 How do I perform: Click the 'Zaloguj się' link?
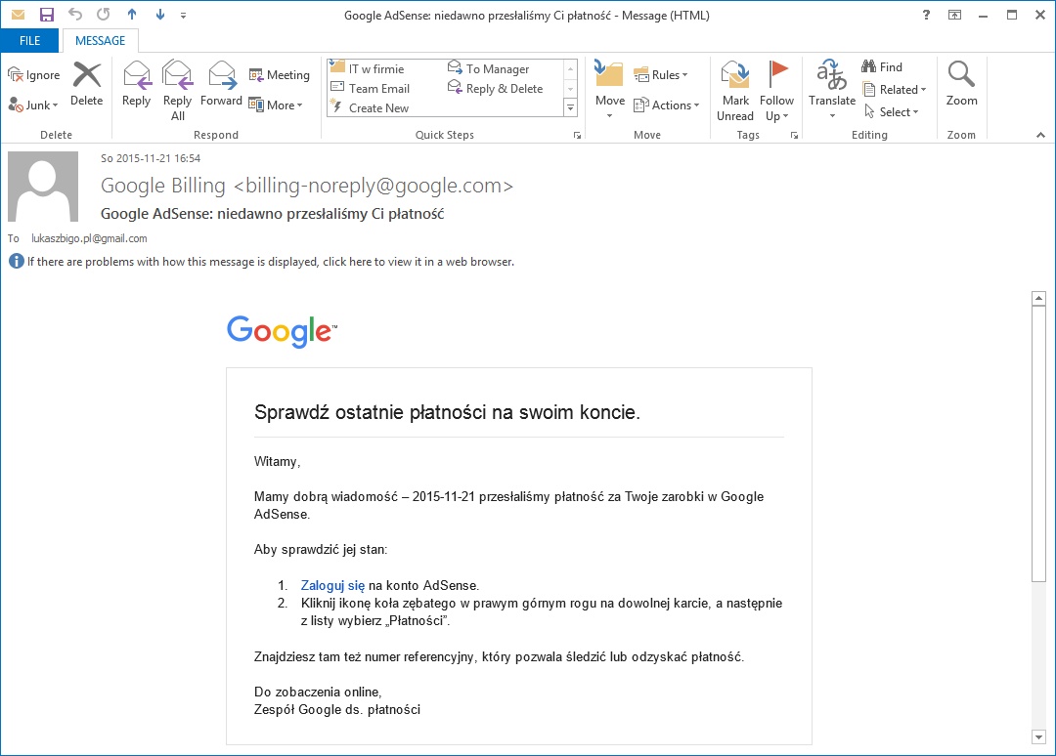tap(332, 585)
